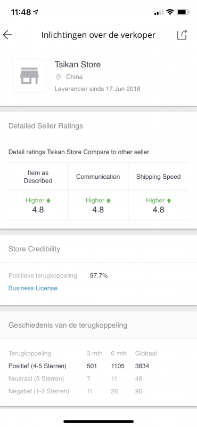
Task: Open the share icon at top right
Action: pos(182,35)
